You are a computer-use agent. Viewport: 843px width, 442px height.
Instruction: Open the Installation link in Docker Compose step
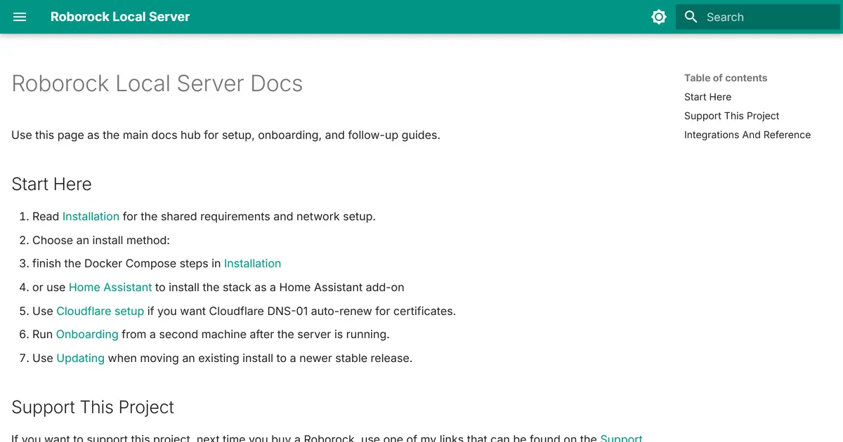pos(252,263)
